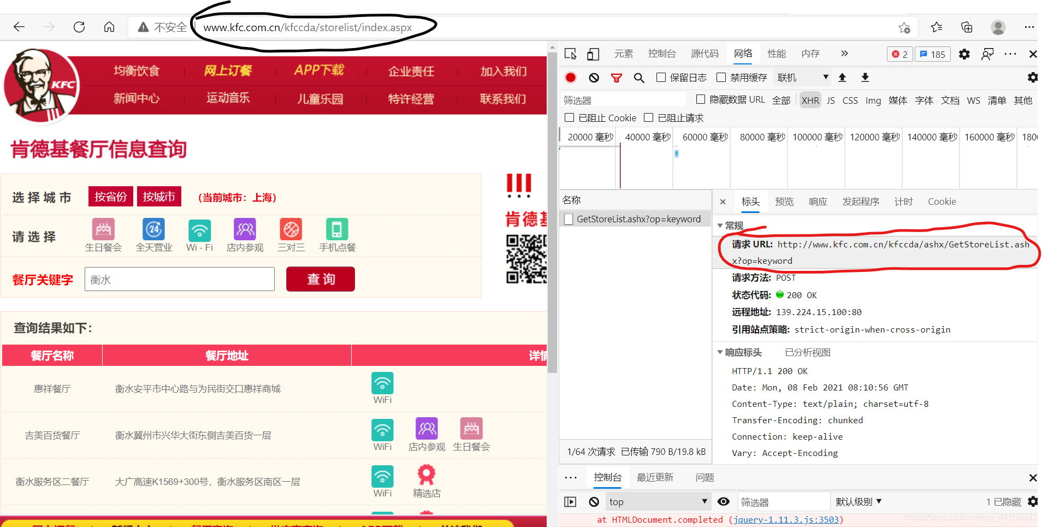This screenshot has width=1042, height=527.
Task: Open the 联机 throttling dropdown
Action: click(x=802, y=78)
